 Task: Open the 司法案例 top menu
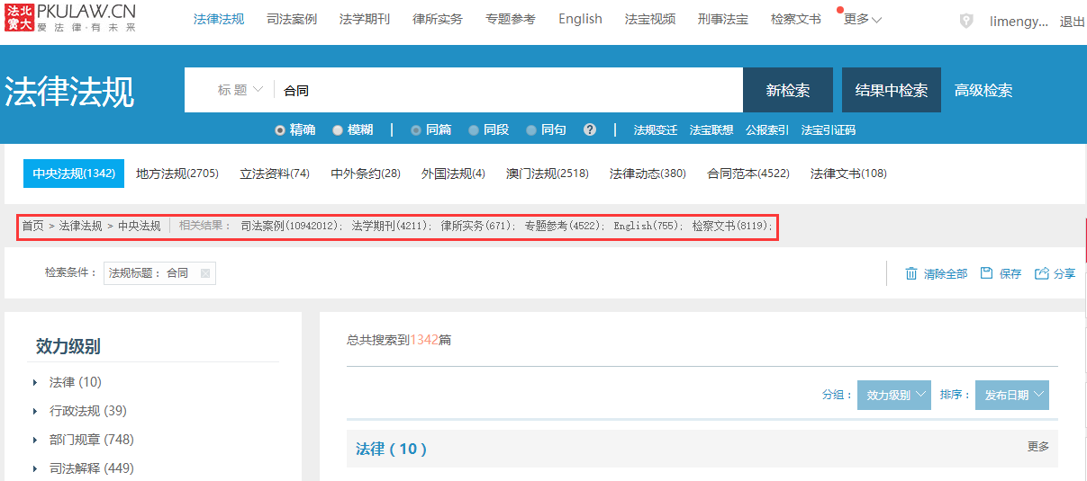(292, 19)
